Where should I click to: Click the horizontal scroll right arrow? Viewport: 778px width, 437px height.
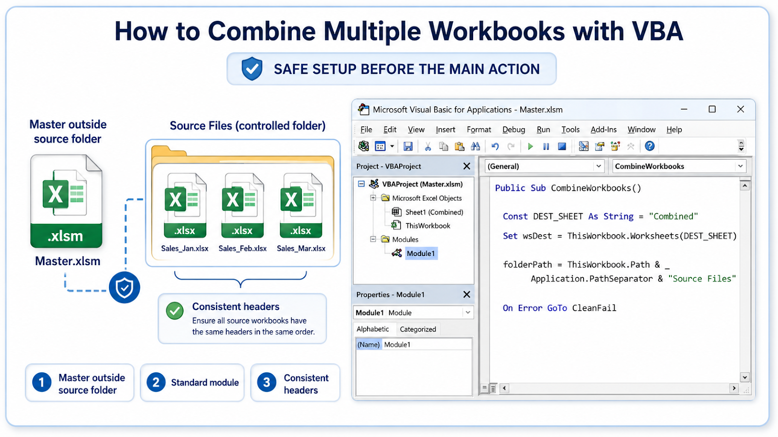tap(734, 388)
